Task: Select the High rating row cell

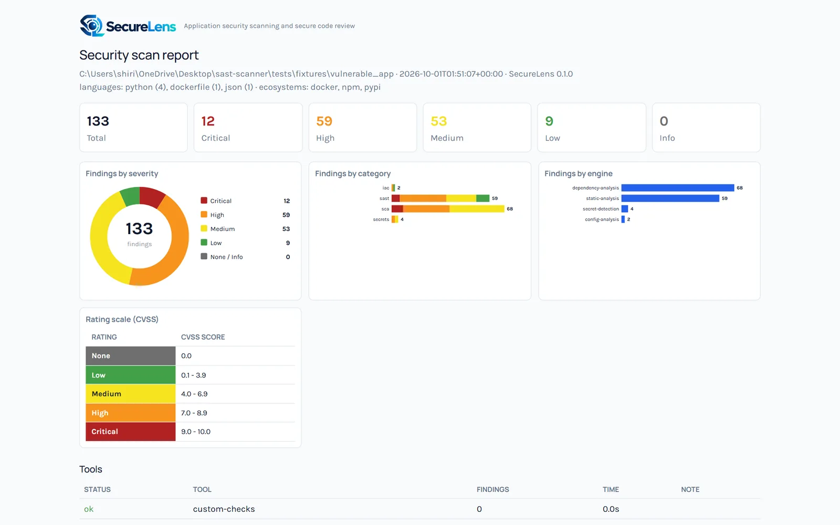Action: [131, 413]
